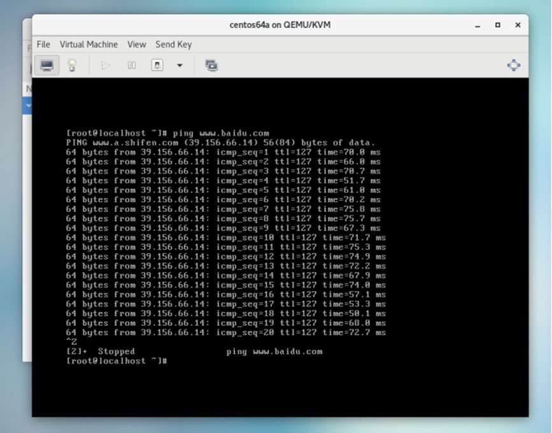
Task: Power on the virtual machine play button
Action: point(106,65)
